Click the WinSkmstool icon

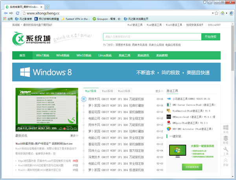pos(169,111)
